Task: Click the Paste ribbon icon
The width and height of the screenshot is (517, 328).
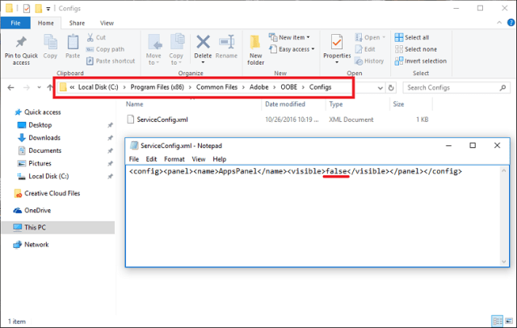Action: point(73,42)
